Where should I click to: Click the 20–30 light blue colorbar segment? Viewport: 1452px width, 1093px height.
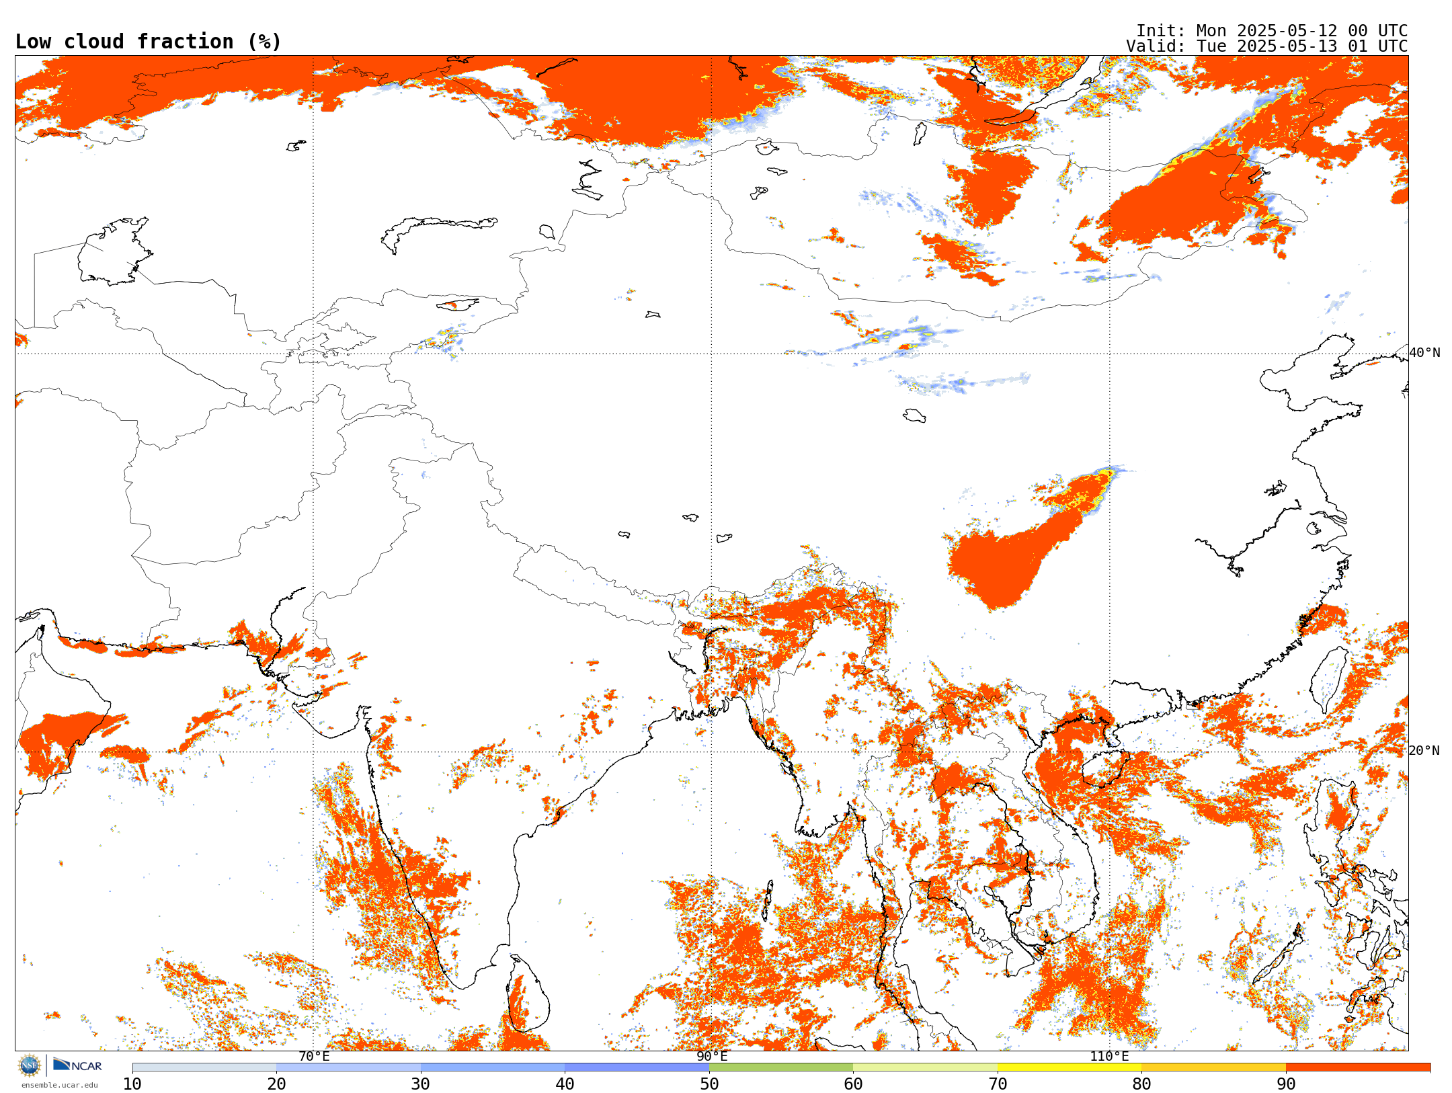348,1067
